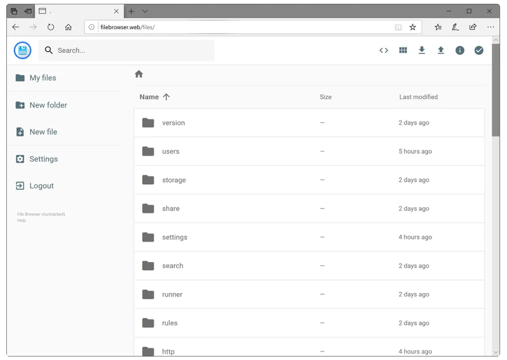Click the runner folder icon
The width and height of the screenshot is (507, 360).
148,294
